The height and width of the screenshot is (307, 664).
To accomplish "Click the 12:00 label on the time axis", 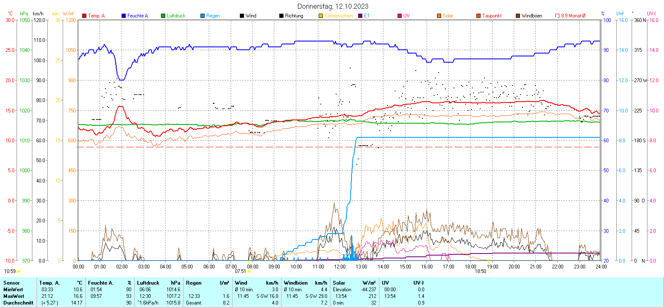I will pyautogui.click(x=339, y=267).
